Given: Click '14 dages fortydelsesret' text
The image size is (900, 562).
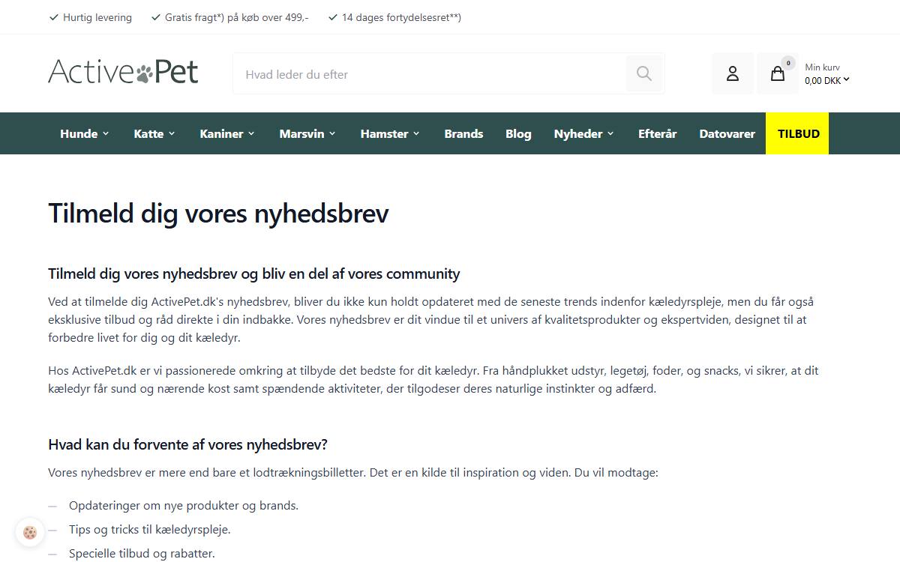Looking at the screenshot, I should click(x=401, y=17).
